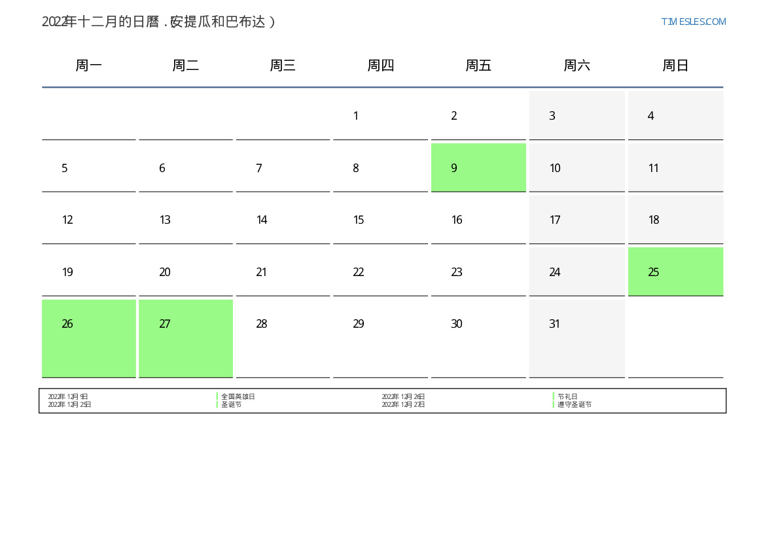
Task: Select the 周五 column header
Action: point(478,65)
